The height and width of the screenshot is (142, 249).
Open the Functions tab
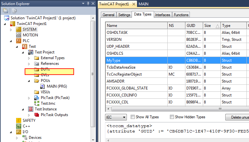(181, 15)
